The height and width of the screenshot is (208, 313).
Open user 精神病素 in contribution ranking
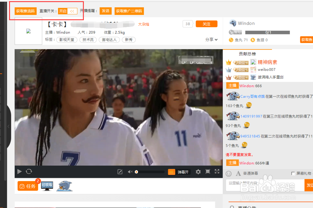(x=267, y=62)
